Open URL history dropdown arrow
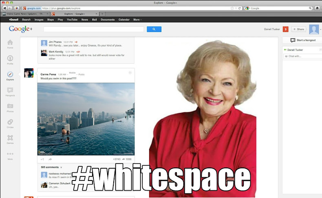This screenshot has height=198, width=322. (x=236, y=8)
